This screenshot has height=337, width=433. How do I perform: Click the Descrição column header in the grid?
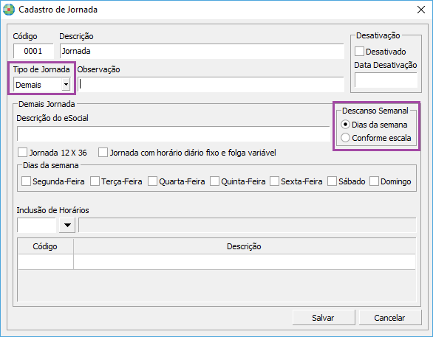(245, 246)
